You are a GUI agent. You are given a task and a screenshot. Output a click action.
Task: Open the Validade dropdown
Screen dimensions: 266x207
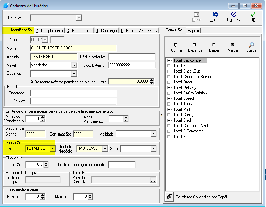tap(153, 134)
